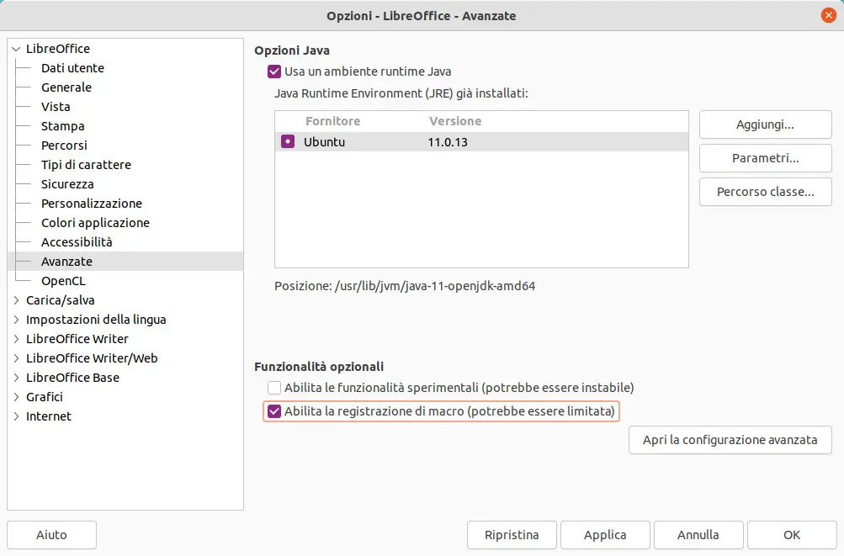This screenshot has height=556, width=844.
Task: Toggle 'Abilita la registrazione di macro' checkbox
Action: [x=274, y=411]
